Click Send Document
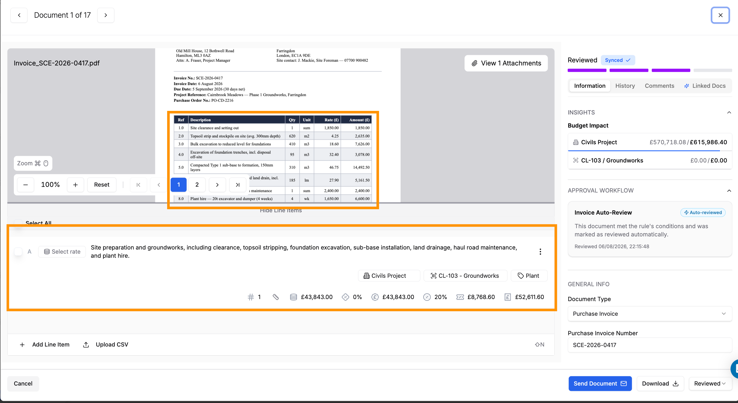Image resolution: width=738 pixels, height=403 pixels. tap(600, 383)
